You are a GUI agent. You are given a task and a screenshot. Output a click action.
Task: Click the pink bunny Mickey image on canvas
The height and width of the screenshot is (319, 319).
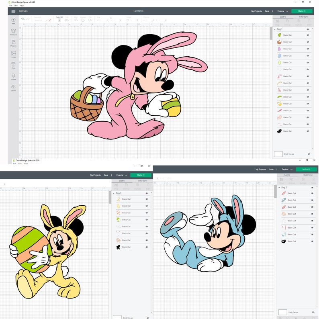(139, 86)
